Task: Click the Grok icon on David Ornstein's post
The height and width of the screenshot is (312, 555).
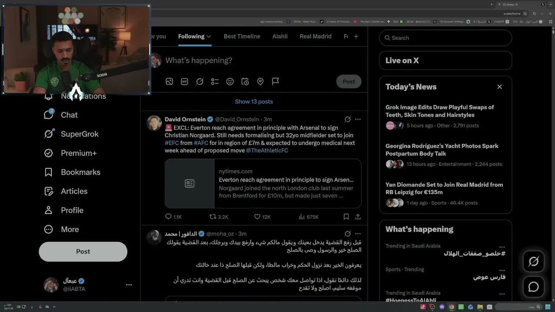Action: point(347,119)
